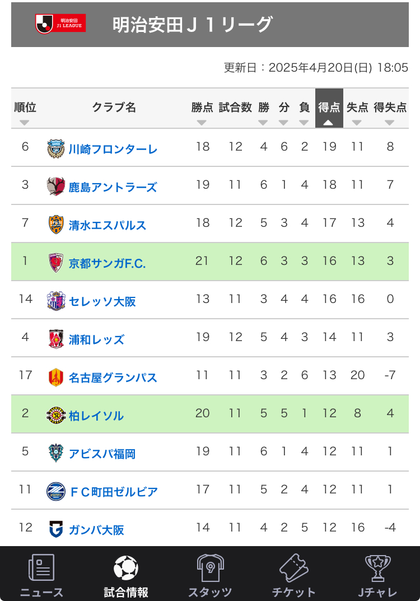Open the Jチャレ trophy icon
This screenshot has width=420, height=601.
[x=378, y=567]
